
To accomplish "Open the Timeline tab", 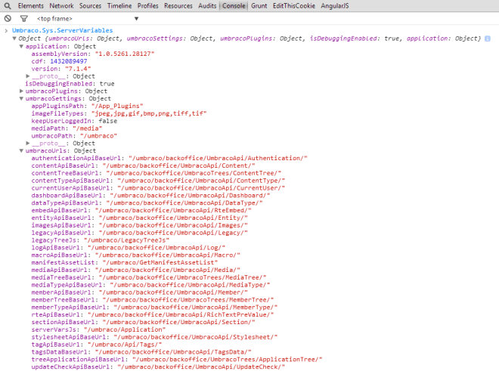I will click(x=119, y=6).
